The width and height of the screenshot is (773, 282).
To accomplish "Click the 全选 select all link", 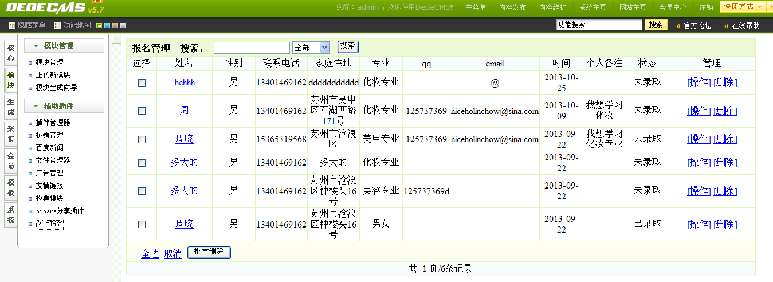I will (x=150, y=254).
